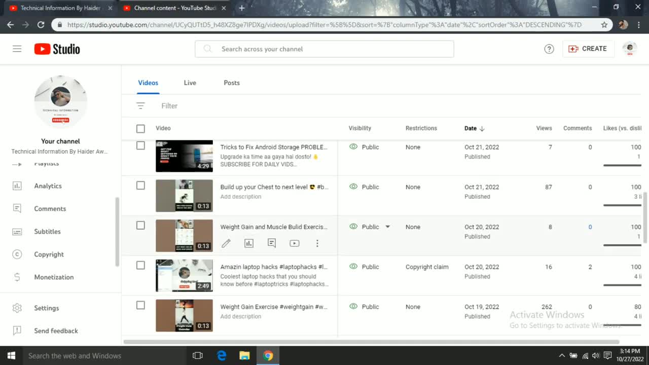Click the search across your channel box
Image resolution: width=649 pixels, height=365 pixels.
click(324, 49)
